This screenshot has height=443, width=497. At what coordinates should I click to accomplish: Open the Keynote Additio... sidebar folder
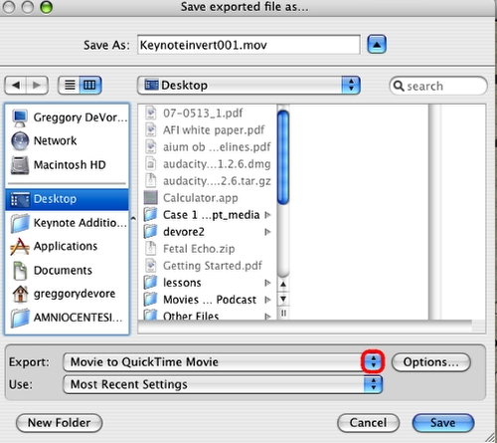pos(67,223)
